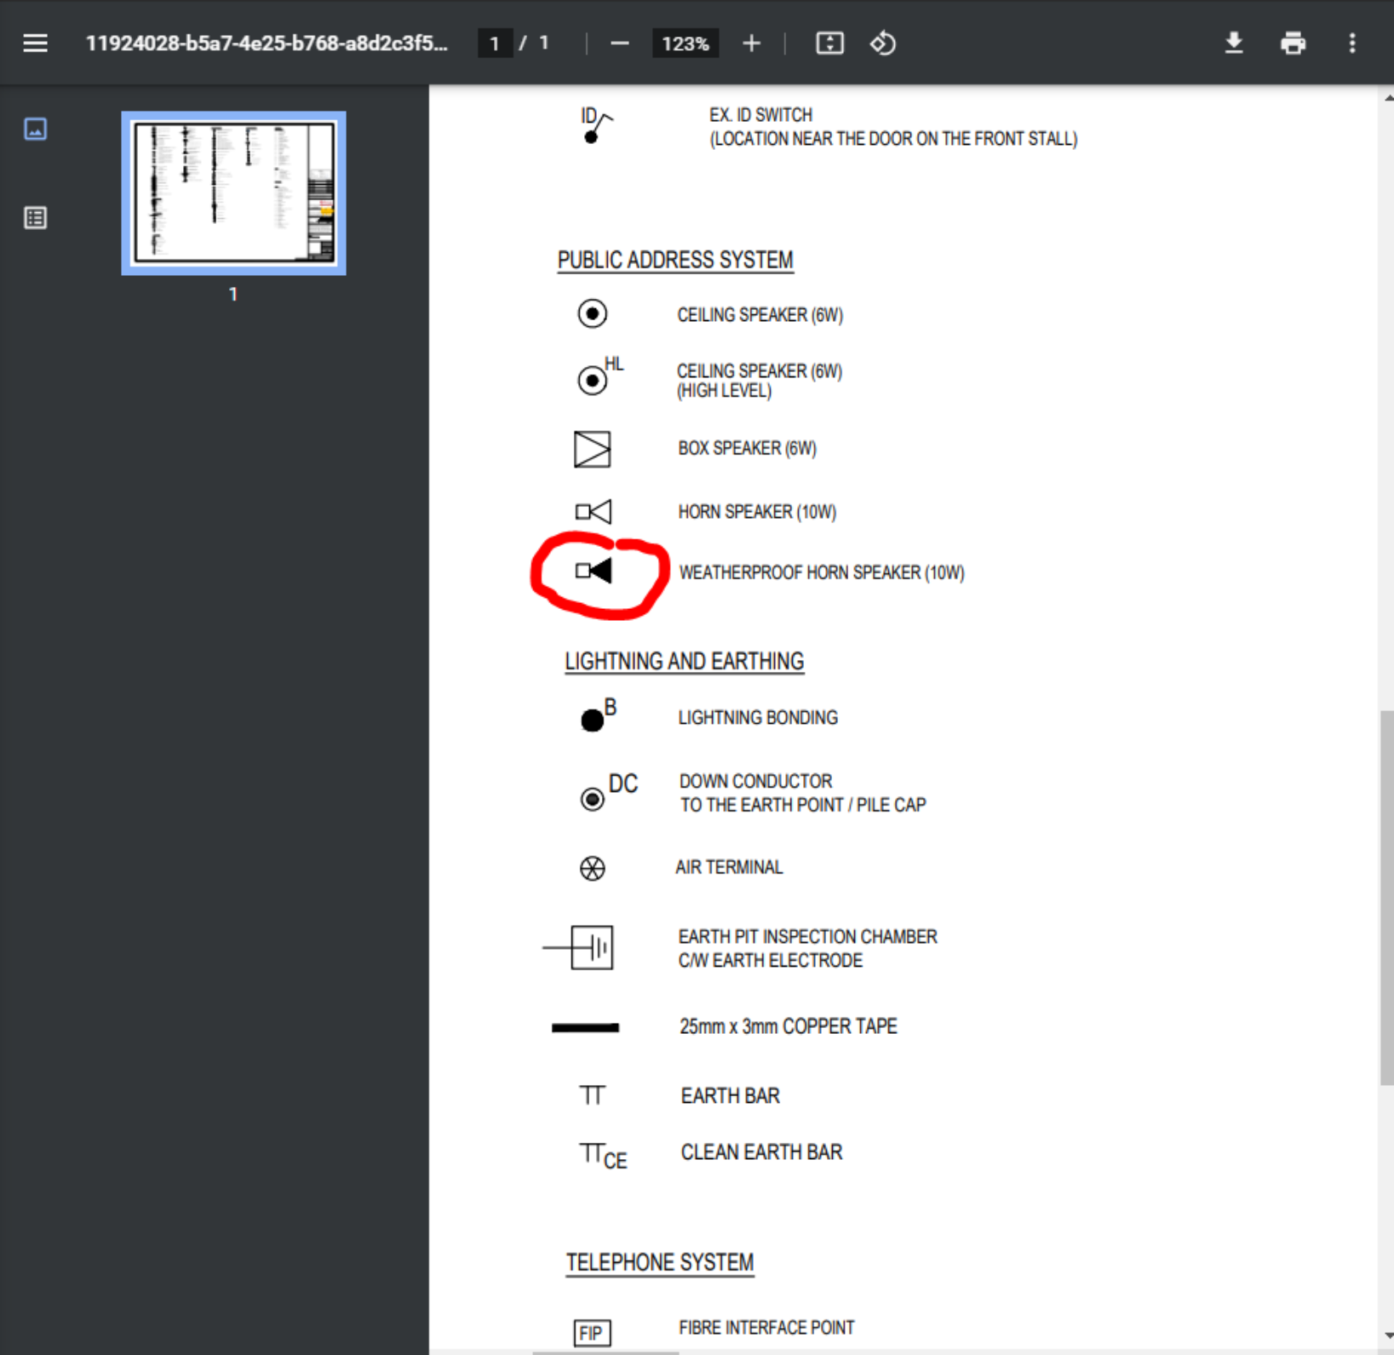Open fit-to-page options
The width and height of the screenshot is (1394, 1355).
click(829, 43)
